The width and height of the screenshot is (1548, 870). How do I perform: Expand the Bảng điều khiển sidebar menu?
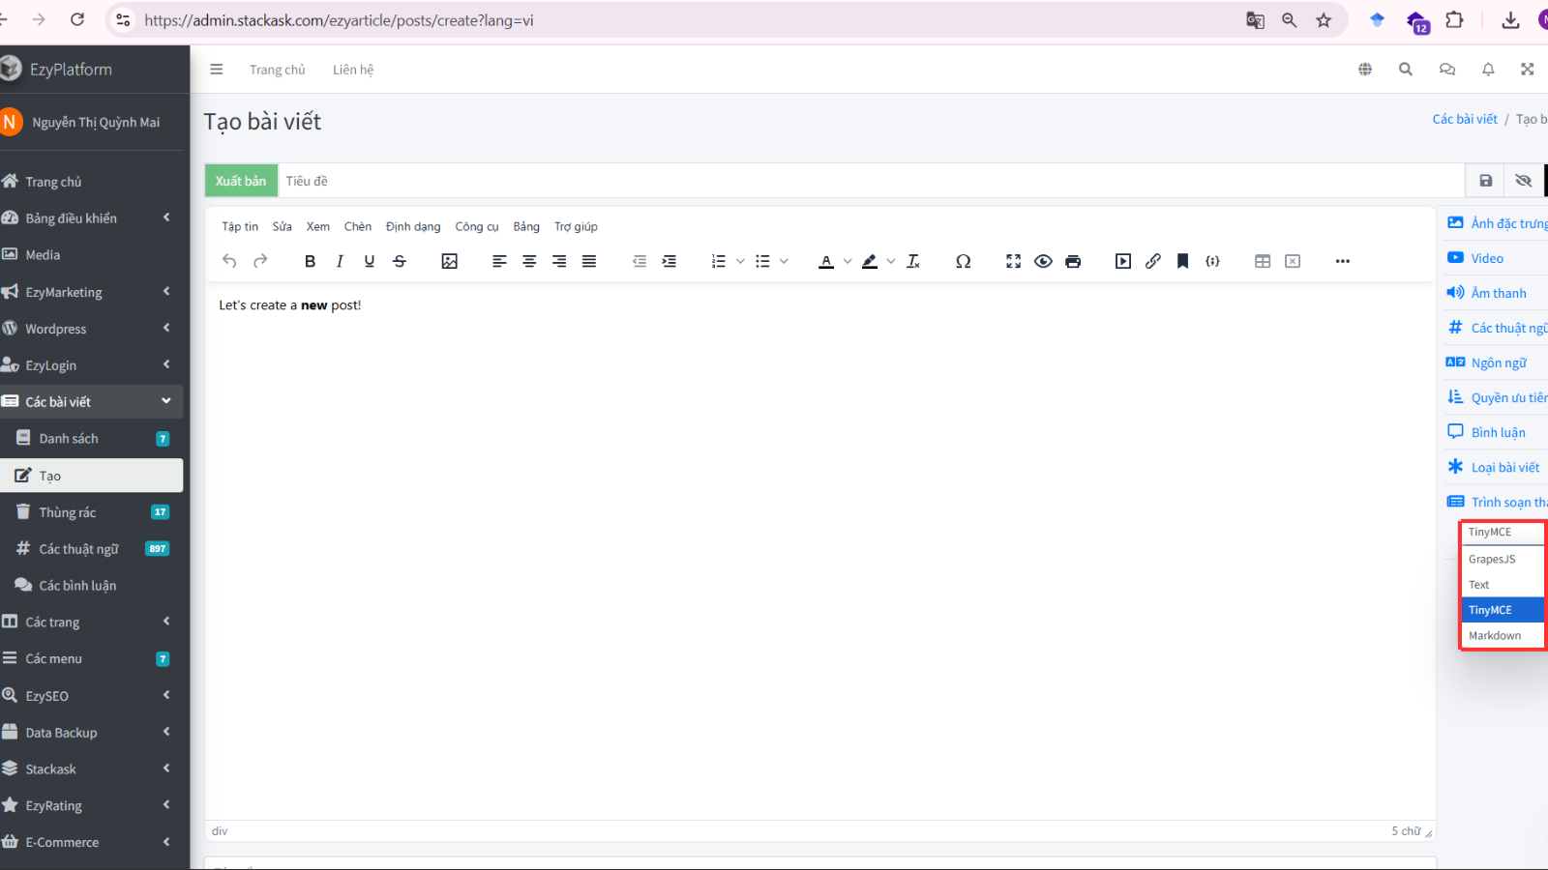click(92, 218)
